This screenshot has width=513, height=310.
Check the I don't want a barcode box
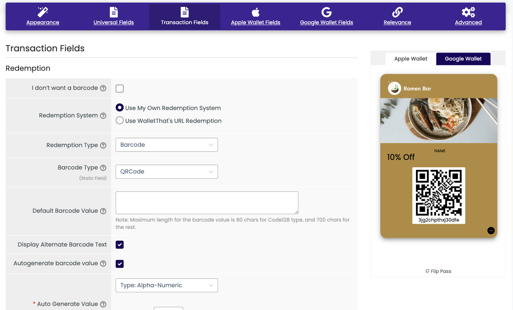[x=119, y=88]
